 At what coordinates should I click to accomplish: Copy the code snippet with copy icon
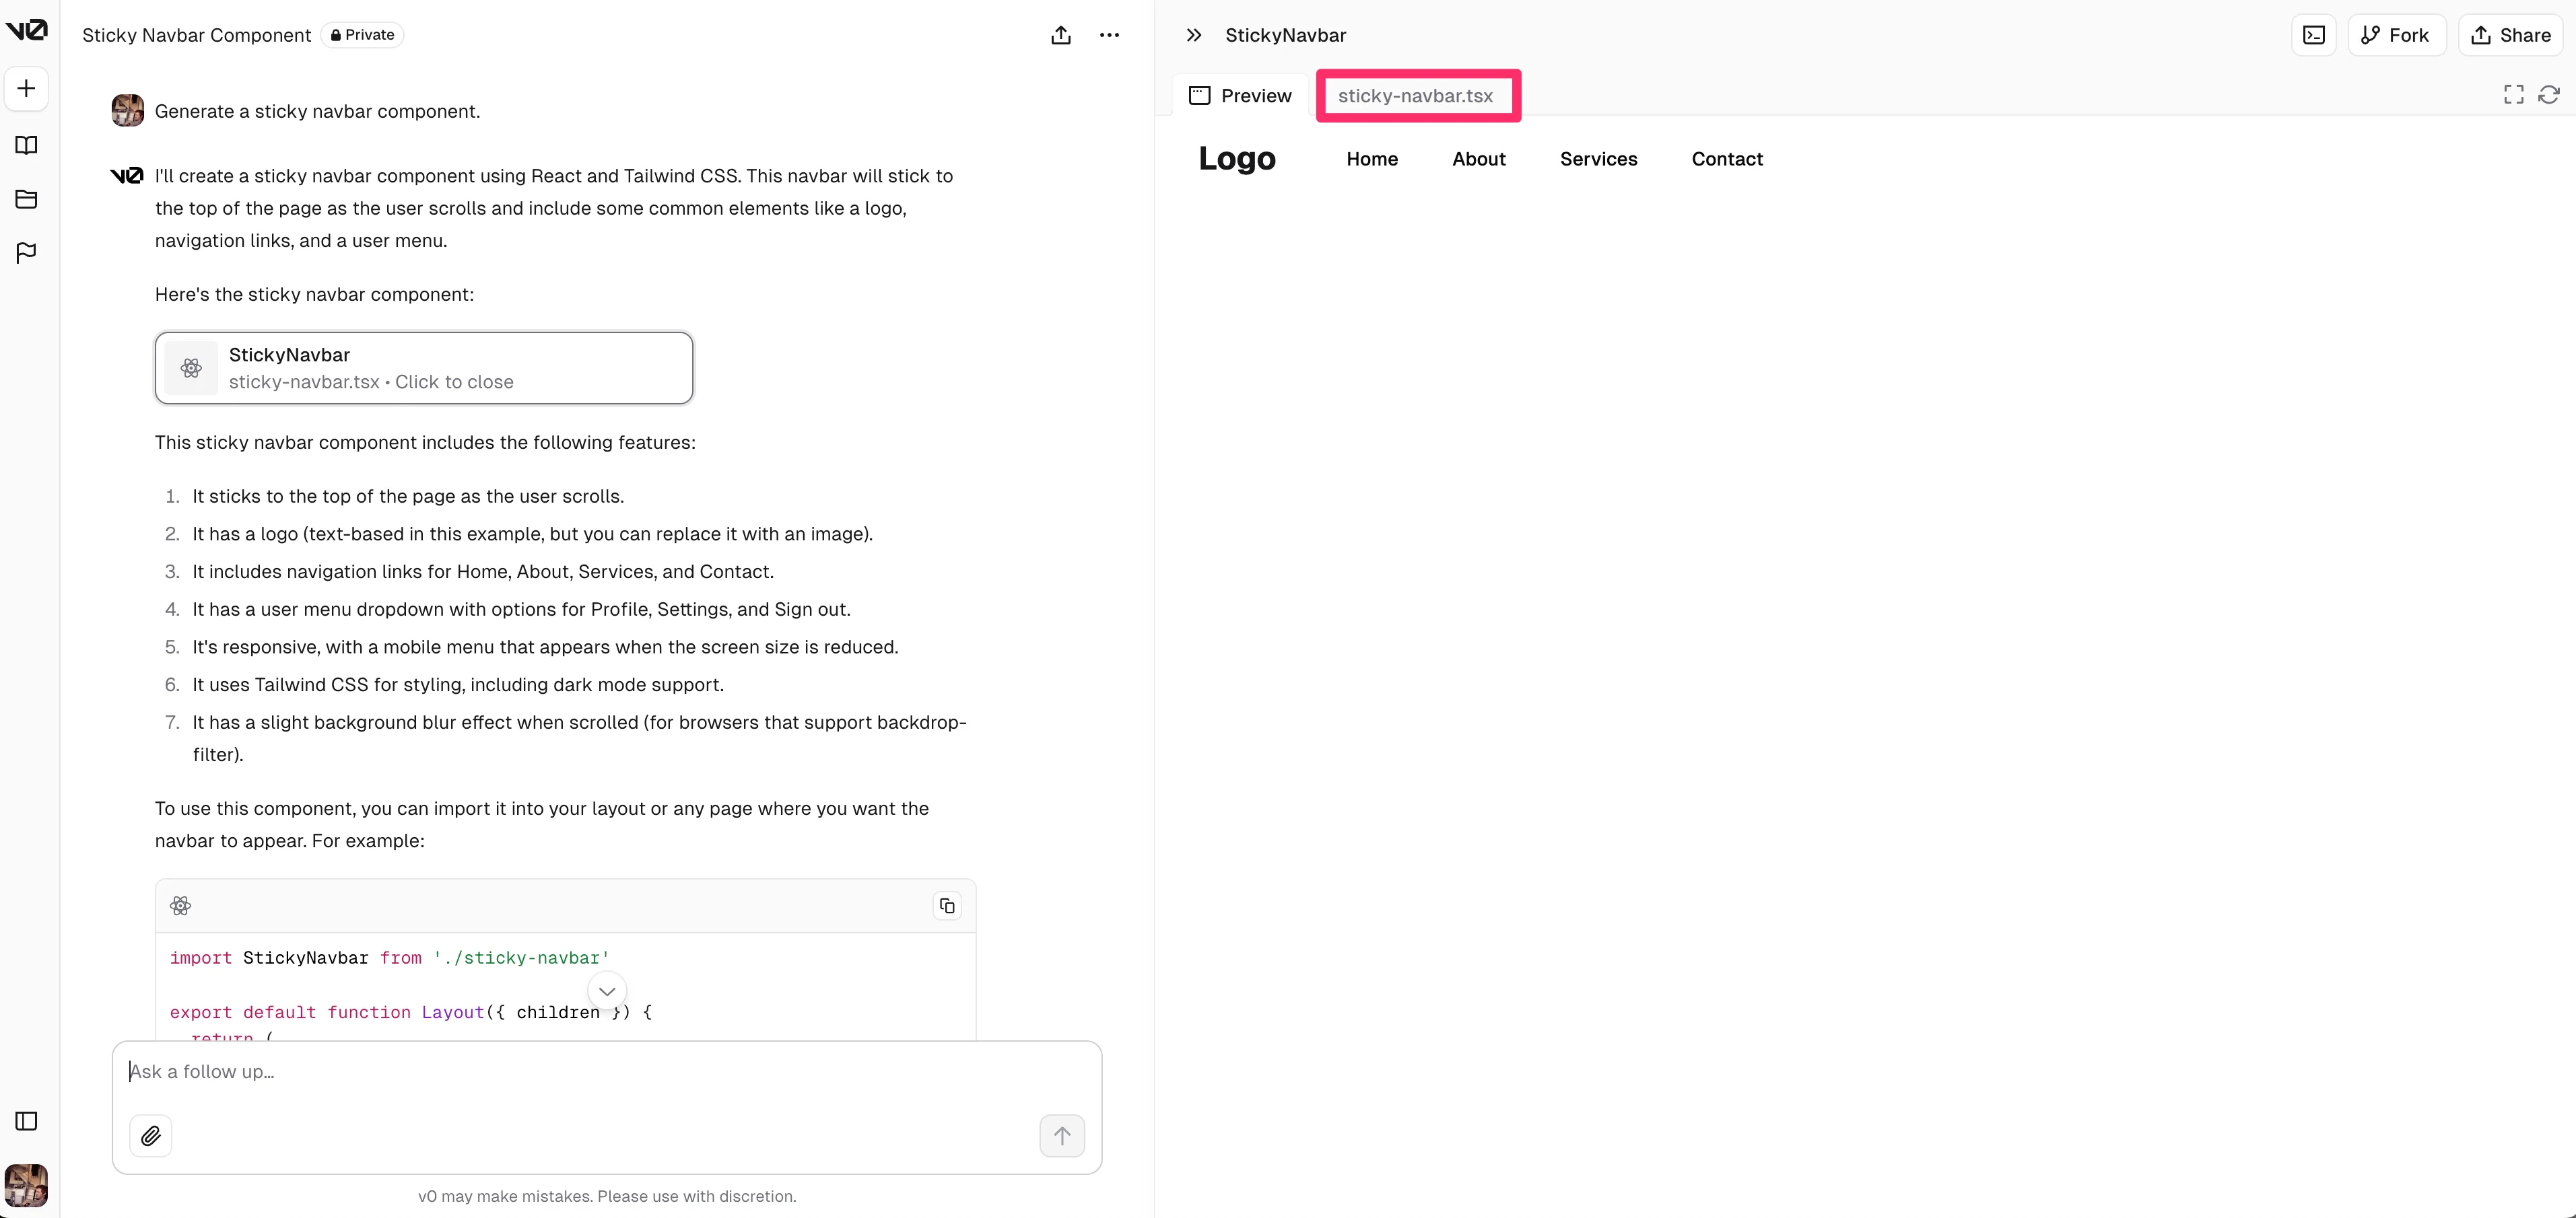(946, 906)
